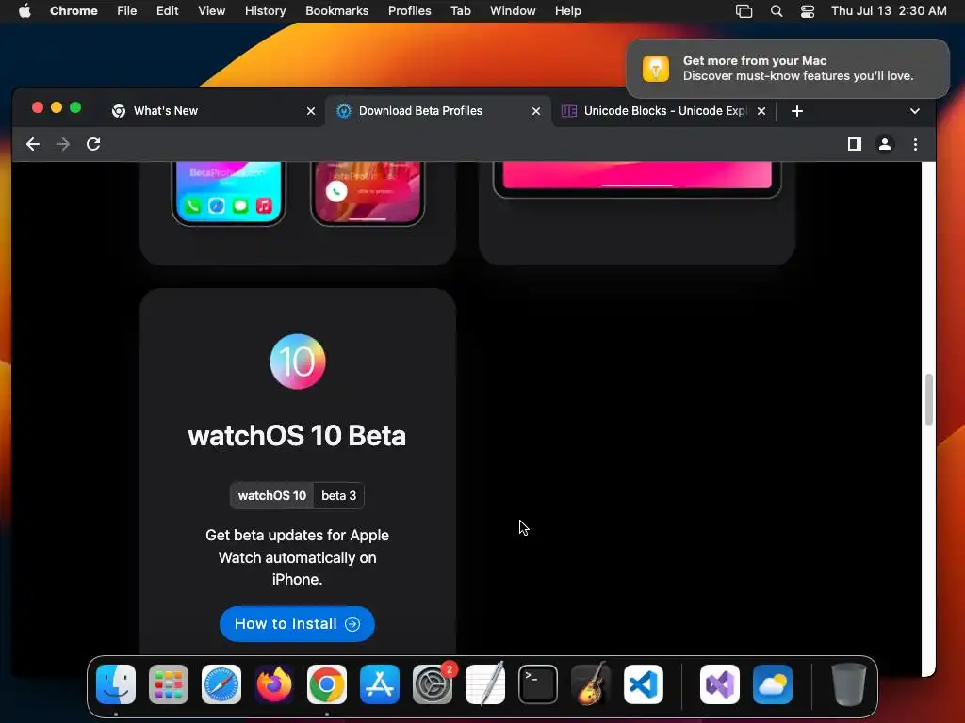The height and width of the screenshot is (723, 965).
Task: Open Visual Studio from the dock
Action: click(720, 684)
